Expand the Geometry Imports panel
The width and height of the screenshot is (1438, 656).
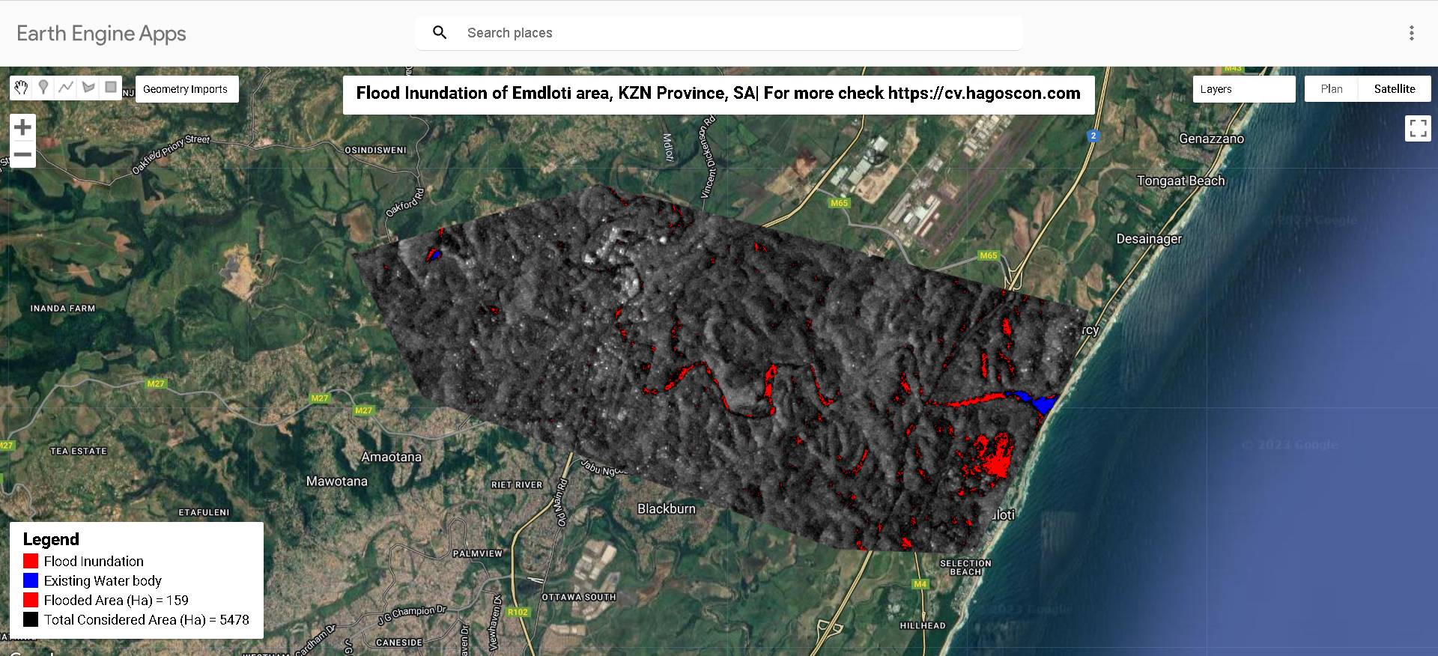186,89
